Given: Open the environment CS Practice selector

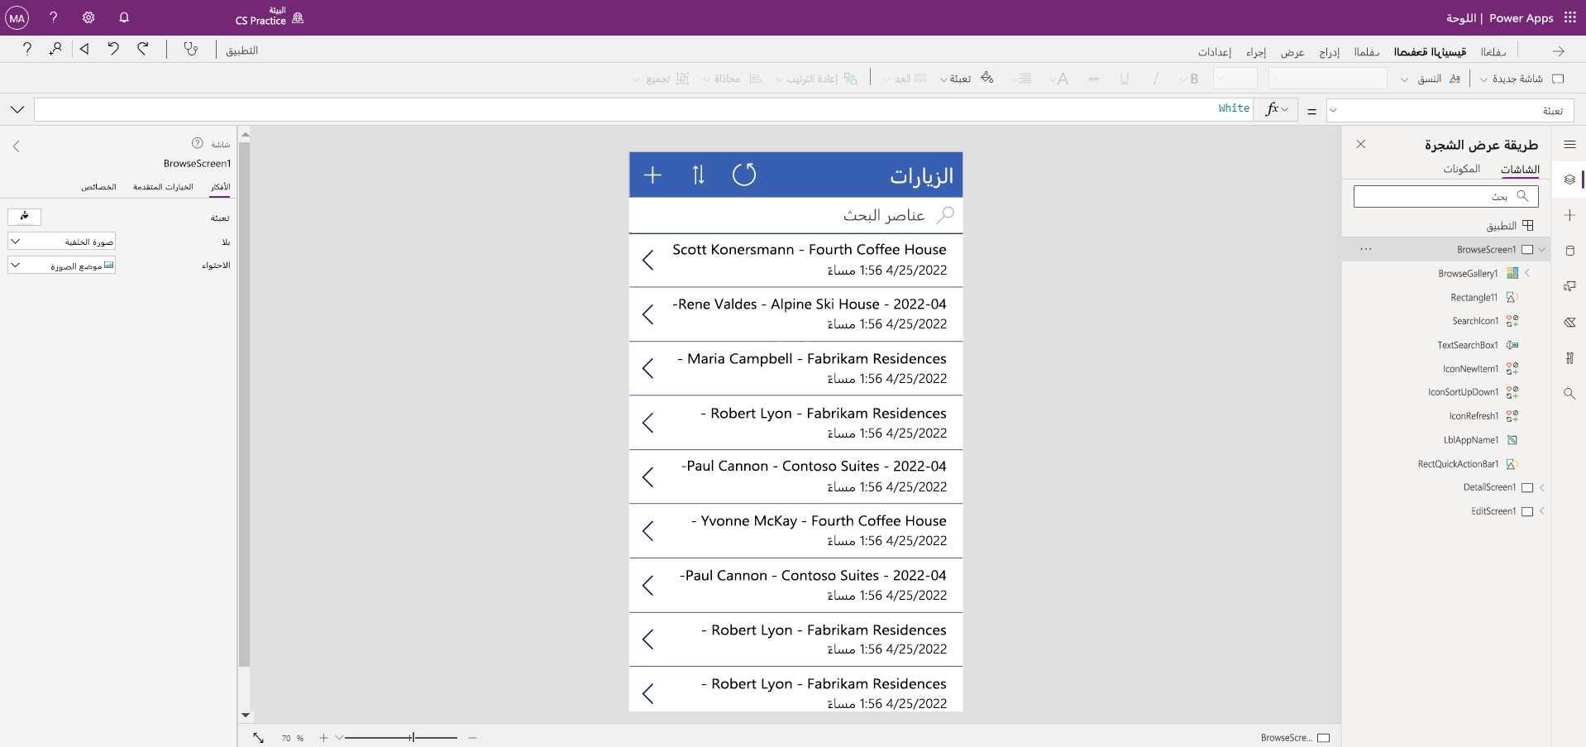Looking at the screenshot, I should [270, 17].
